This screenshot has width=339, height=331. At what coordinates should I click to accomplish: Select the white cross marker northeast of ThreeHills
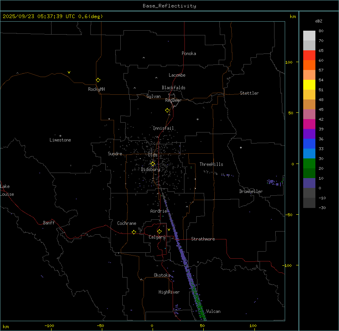pyautogui.click(x=241, y=148)
